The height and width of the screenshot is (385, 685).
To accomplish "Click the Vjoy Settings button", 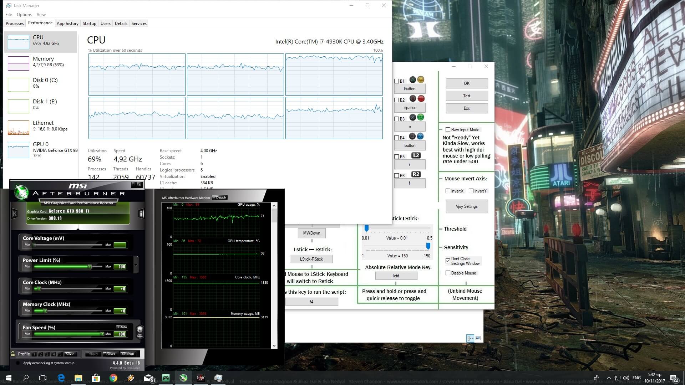I will click(467, 206).
